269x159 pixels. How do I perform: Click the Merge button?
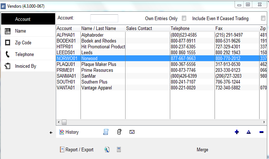click(202, 150)
